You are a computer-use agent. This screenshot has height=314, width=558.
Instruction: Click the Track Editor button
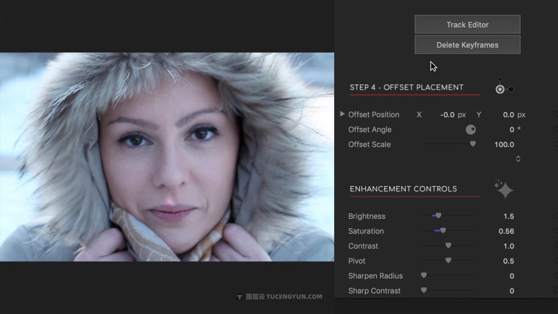tap(467, 24)
